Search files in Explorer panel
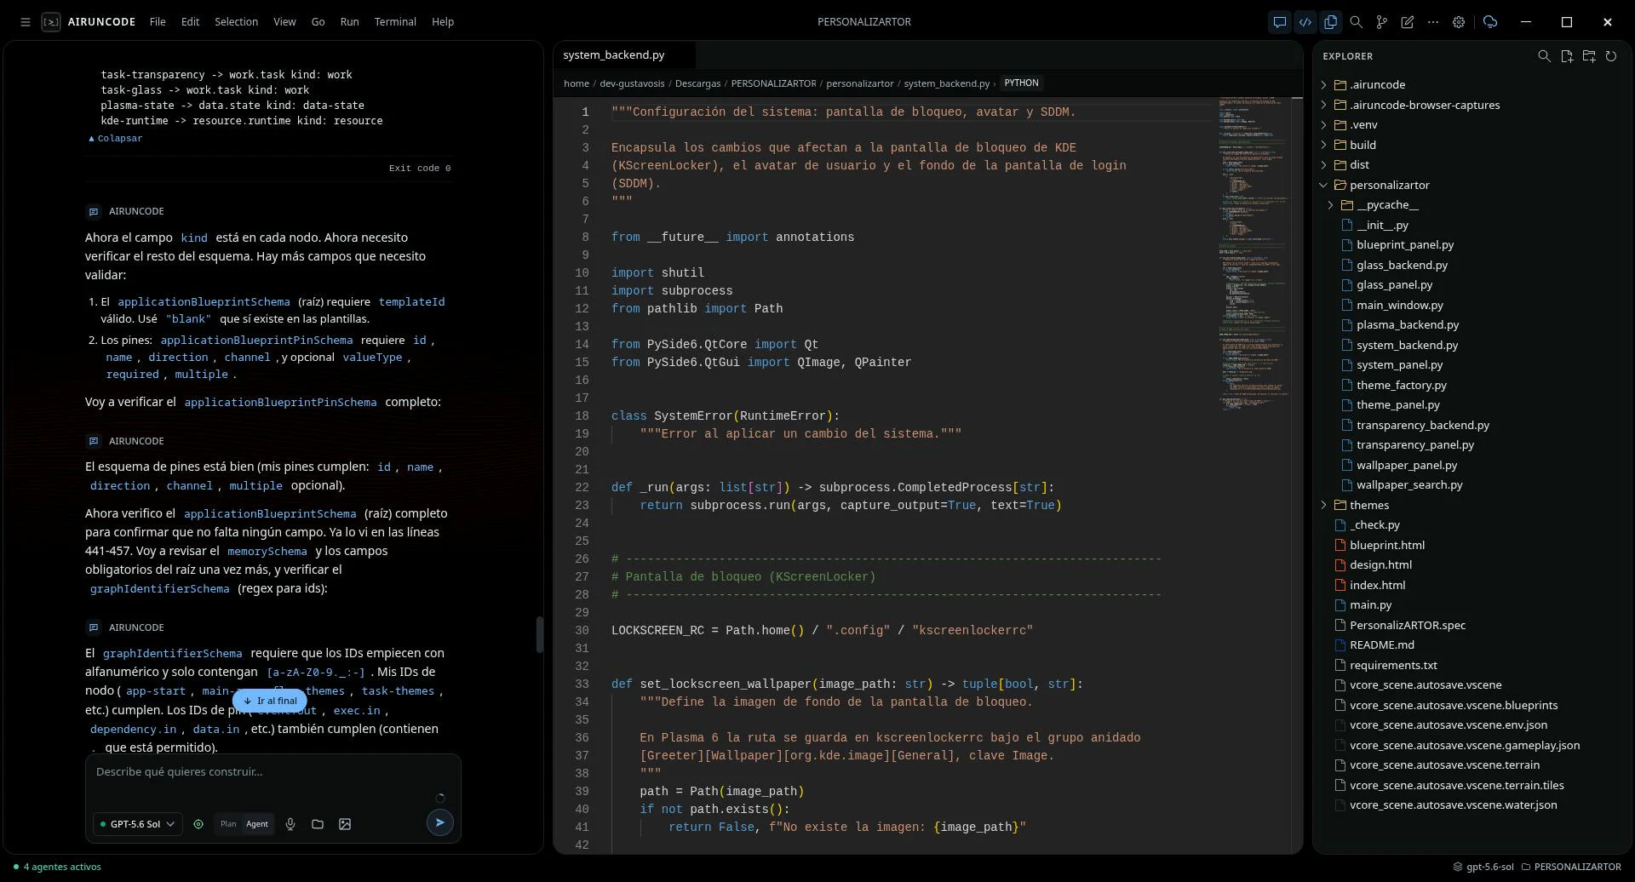The height and width of the screenshot is (882, 1635). click(1544, 56)
